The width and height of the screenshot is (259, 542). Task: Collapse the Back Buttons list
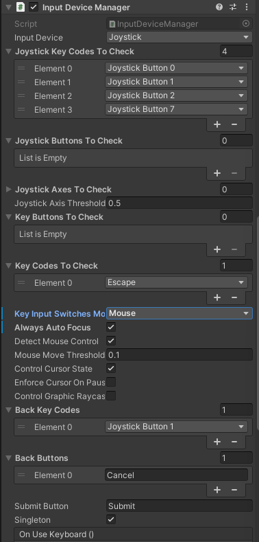tap(9, 458)
